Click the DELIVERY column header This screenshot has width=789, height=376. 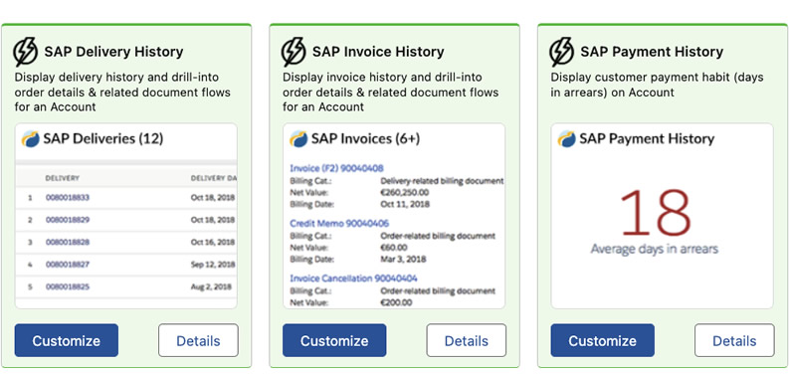(x=63, y=178)
